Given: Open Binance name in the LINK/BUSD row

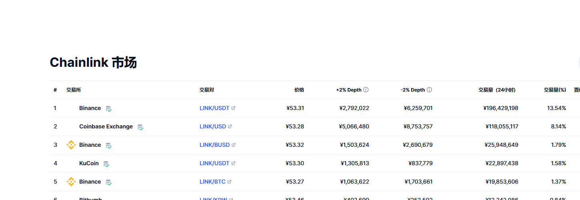Looking at the screenshot, I should click(90, 145).
